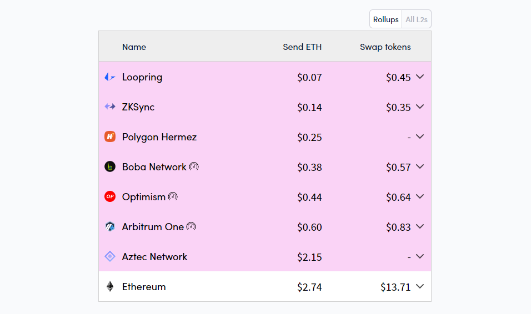Expand the Arbitrum One row chevron
The height and width of the screenshot is (314, 531).
(x=420, y=226)
